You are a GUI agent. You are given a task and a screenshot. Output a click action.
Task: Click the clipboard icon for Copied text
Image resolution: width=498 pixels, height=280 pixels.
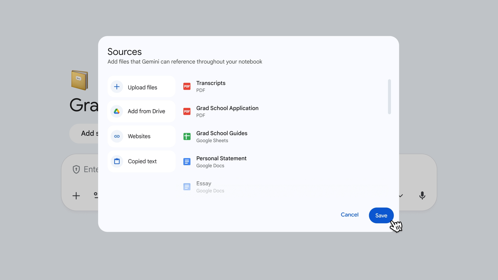pyautogui.click(x=117, y=161)
